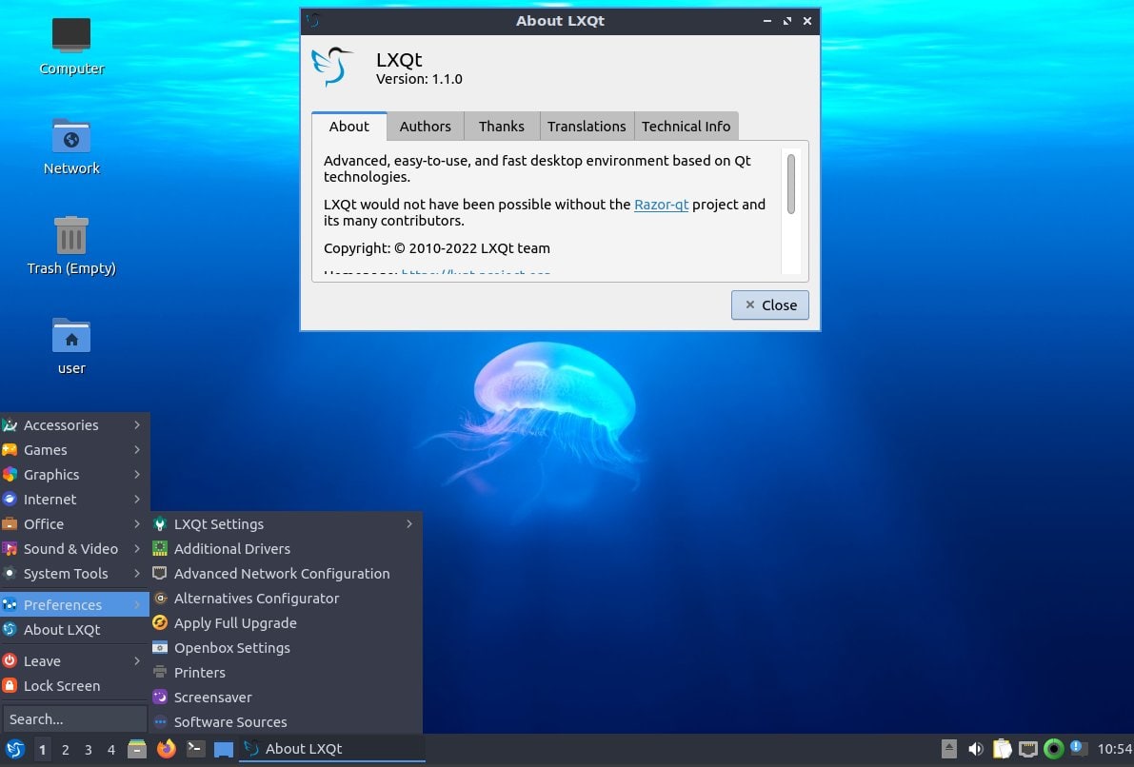
Task: Open the Translations tab
Action: coord(587,127)
